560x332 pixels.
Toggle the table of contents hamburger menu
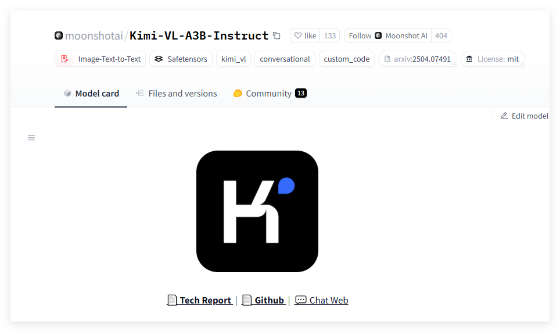[x=31, y=138]
